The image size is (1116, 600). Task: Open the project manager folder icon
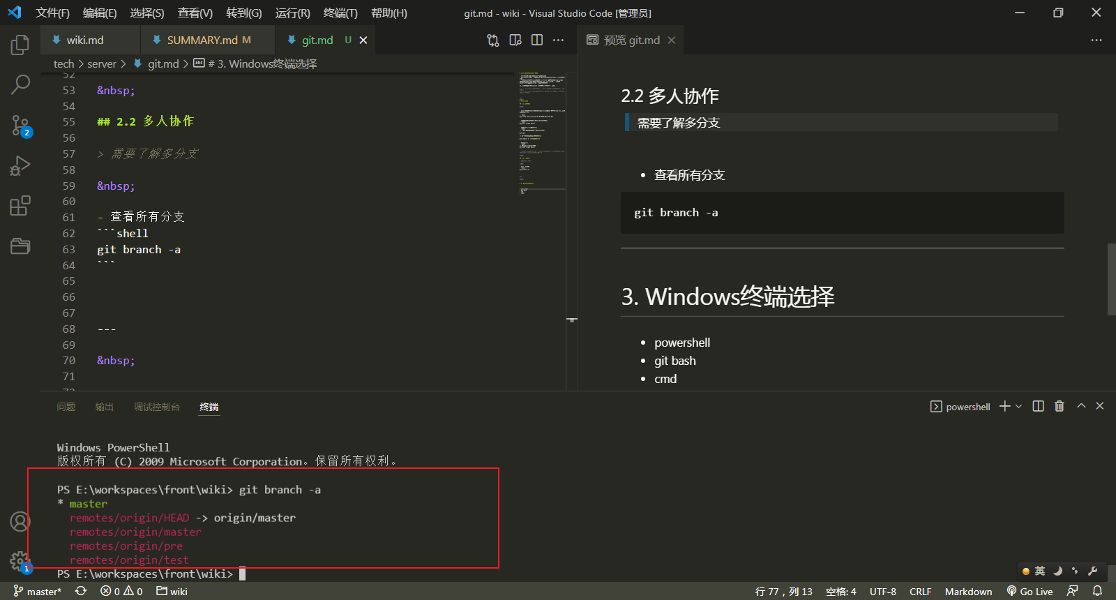point(20,246)
